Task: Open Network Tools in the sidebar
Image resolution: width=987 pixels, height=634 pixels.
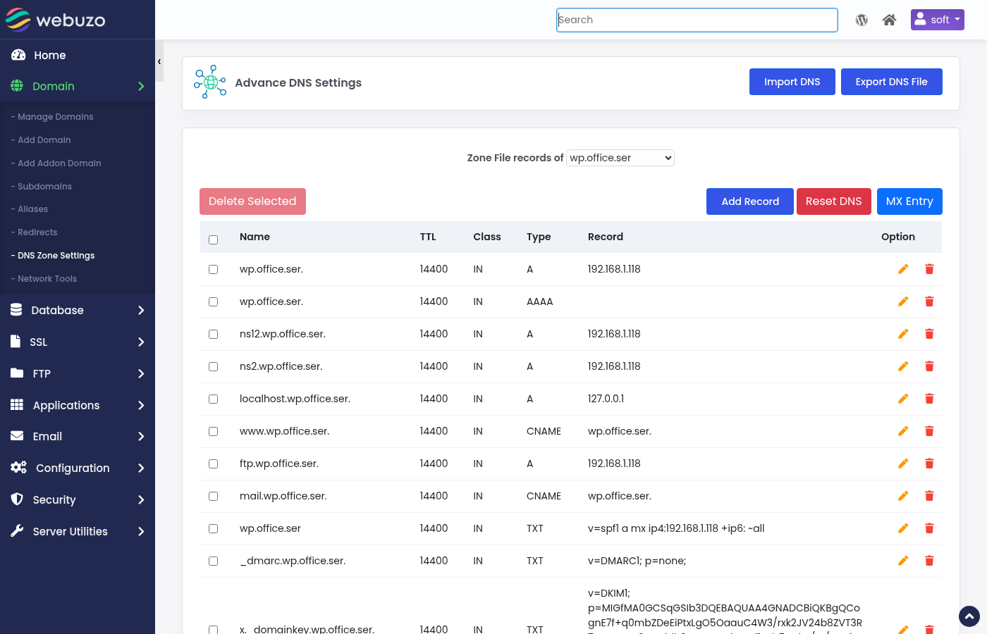Action: pyautogui.click(x=47, y=279)
